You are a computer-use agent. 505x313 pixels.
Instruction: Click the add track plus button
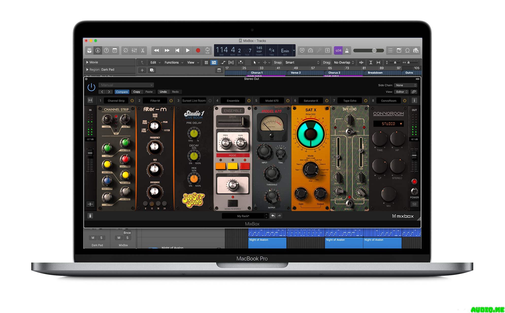pos(142,70)
